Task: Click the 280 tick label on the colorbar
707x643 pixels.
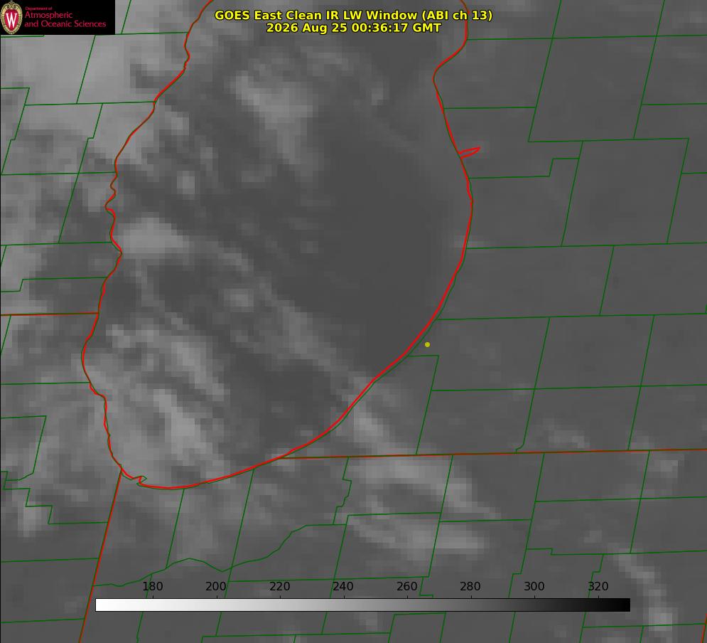Action: click(470, 586)
